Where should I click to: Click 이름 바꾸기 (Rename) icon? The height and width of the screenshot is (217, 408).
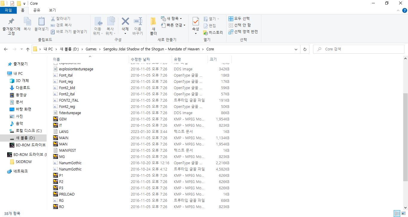click(138, 26)
